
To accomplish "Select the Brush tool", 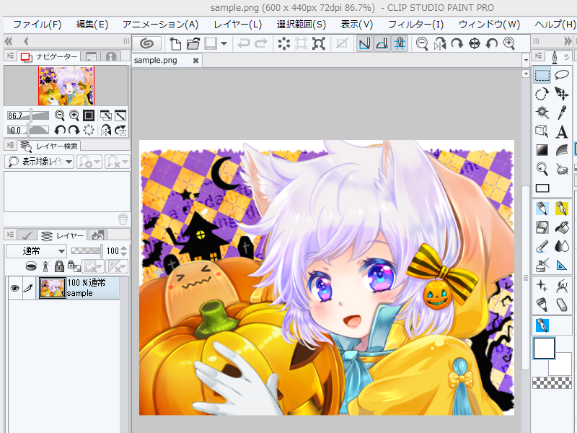I will 542,246.
